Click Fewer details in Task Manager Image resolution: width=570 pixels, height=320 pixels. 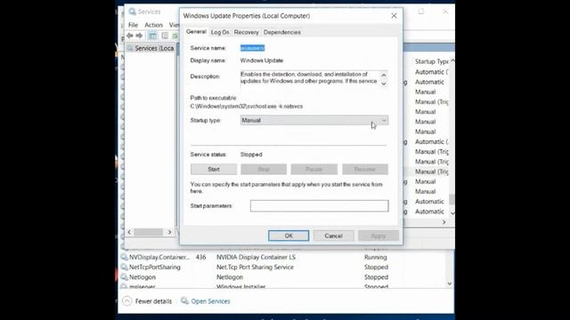click(x=153, y=301)
